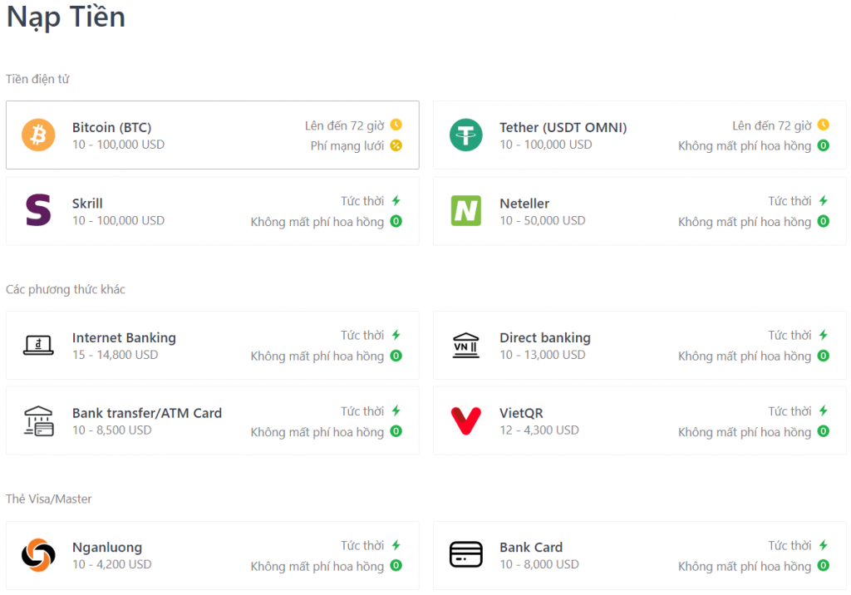This screenshot has width=851, height=595.
Task: Select Internet Banking deposit method
Action: pyautogui.click(x=213, y=345)
